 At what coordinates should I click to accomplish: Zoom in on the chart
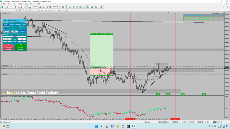(x=74, y=7)
